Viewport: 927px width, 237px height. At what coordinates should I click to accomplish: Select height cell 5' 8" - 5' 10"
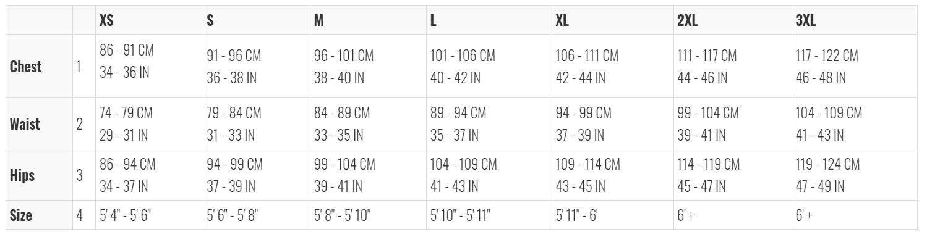click(342, 217)
